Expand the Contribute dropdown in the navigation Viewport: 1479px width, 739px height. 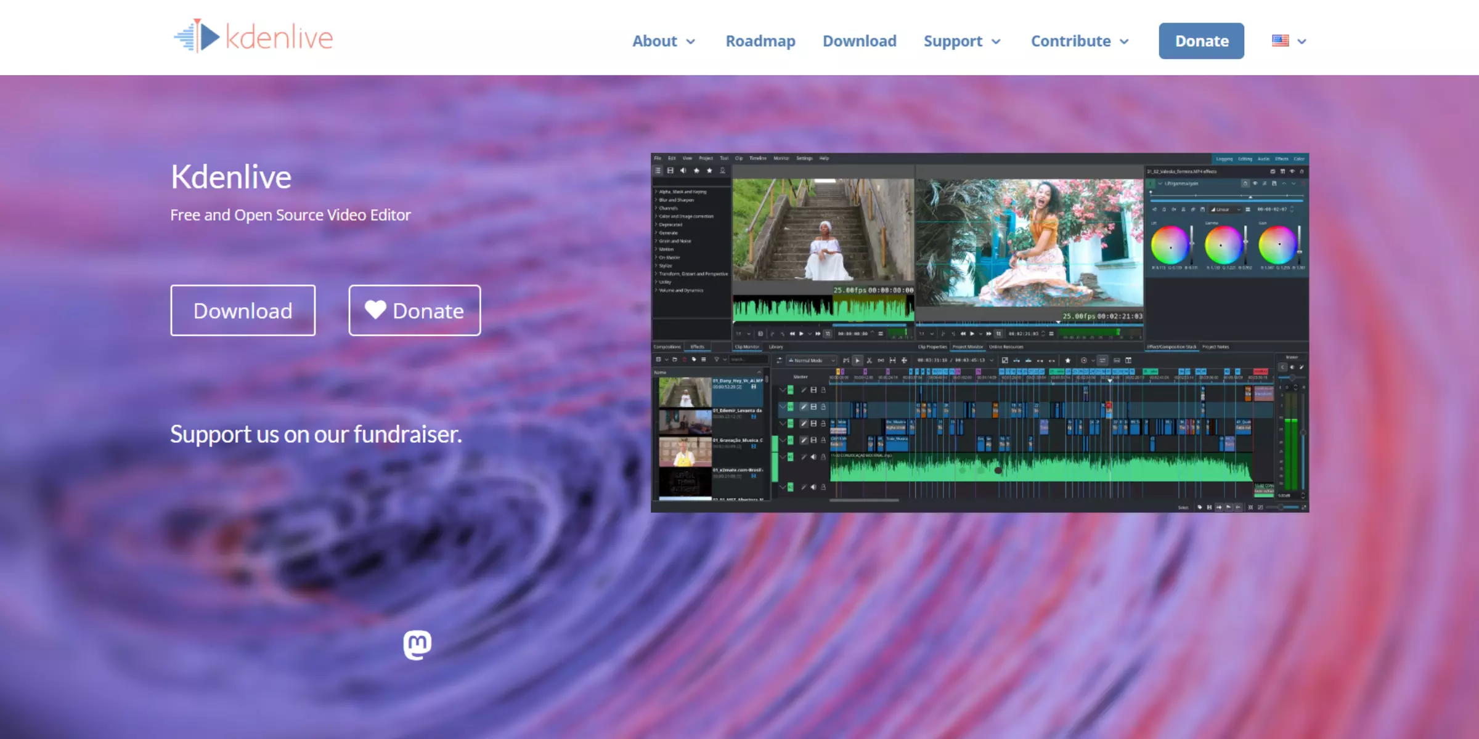pos(1080,41)
